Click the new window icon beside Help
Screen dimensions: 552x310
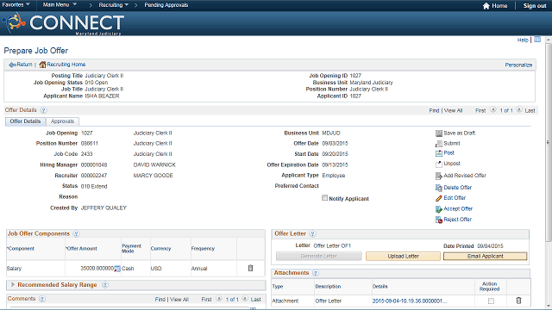537,40
